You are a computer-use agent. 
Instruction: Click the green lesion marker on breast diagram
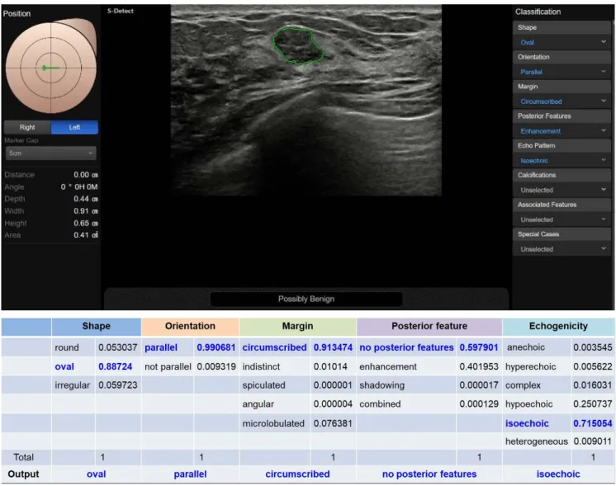pyautogui.click(x=51, y=68)
